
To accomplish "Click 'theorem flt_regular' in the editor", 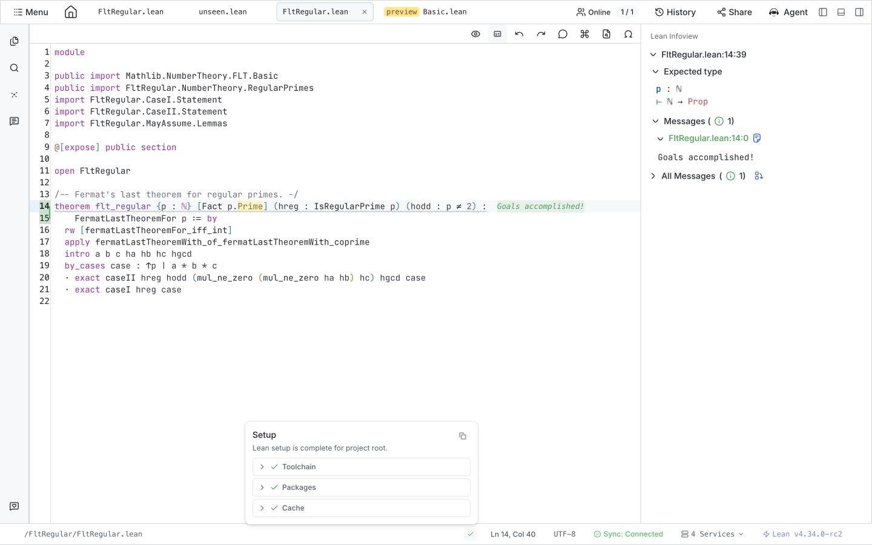I will (x=102, y=206).
